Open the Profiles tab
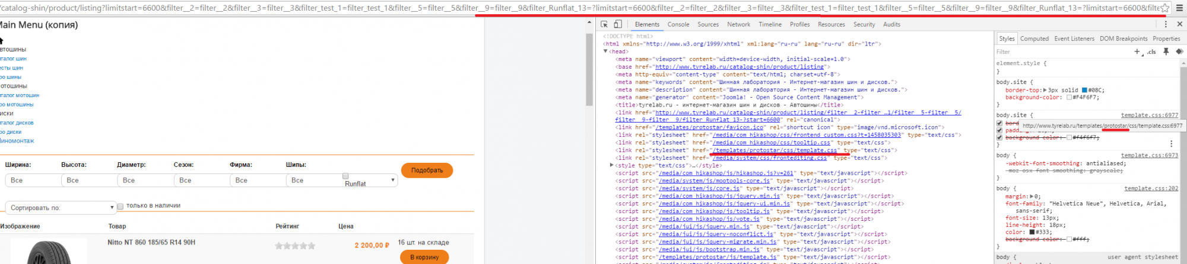This screenshot has width=1187, height=264. tap(800, 24)
